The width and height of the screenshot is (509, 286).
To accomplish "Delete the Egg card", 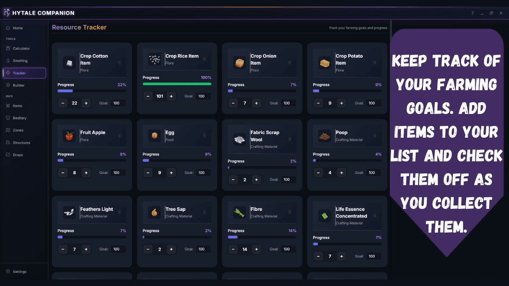I will [204, 136].
